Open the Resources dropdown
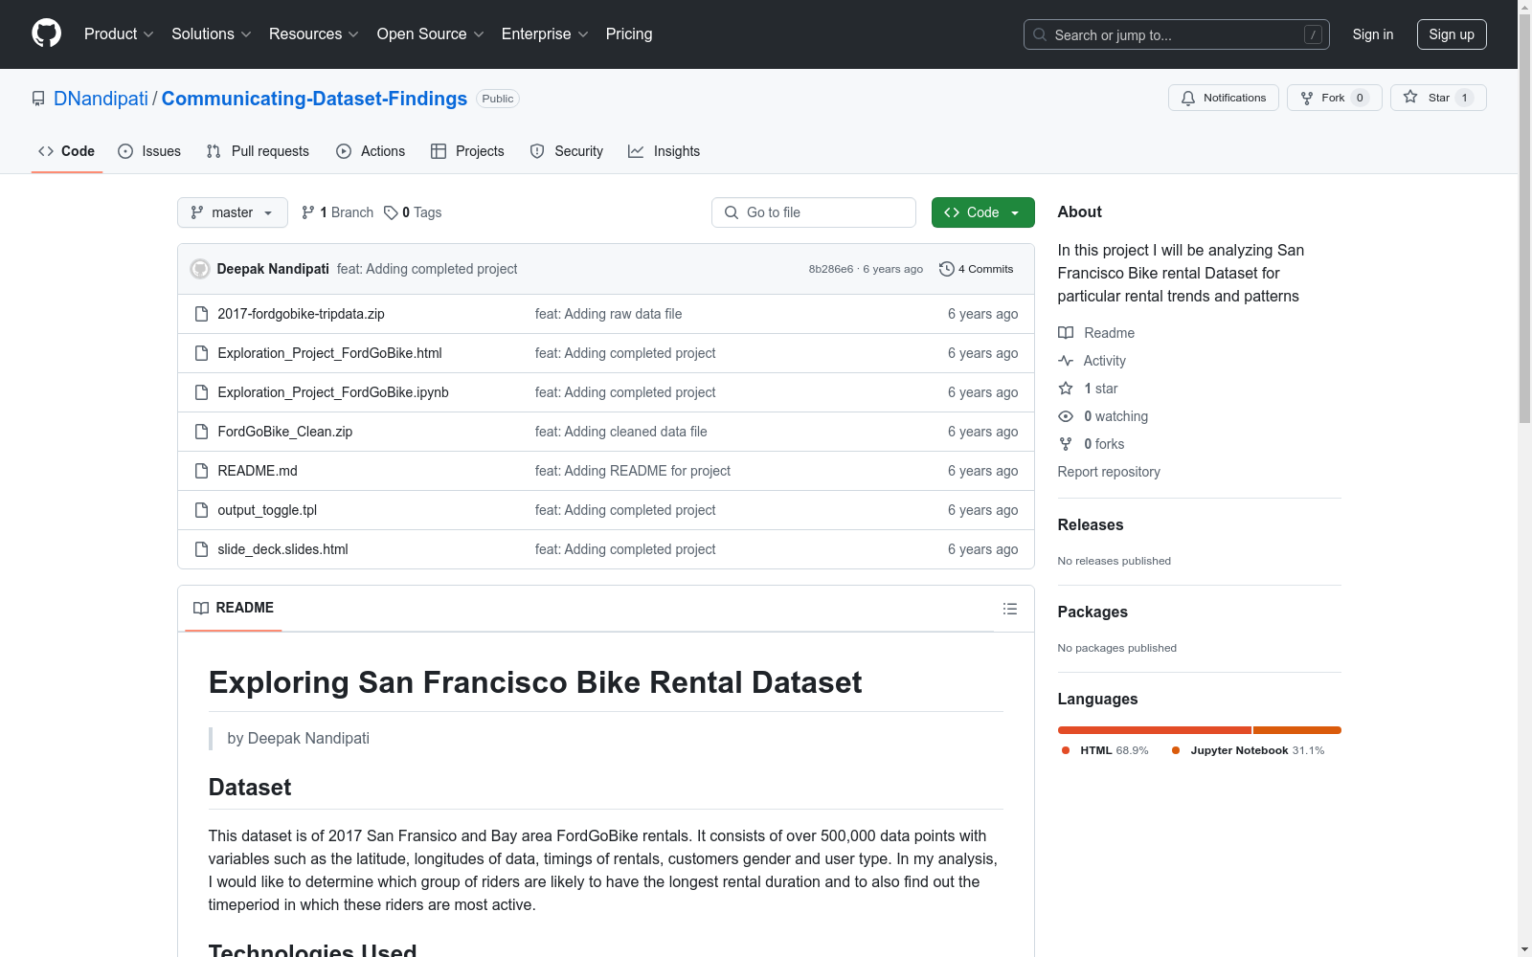This screenshot has width=1532, height=957. [314, 34]
